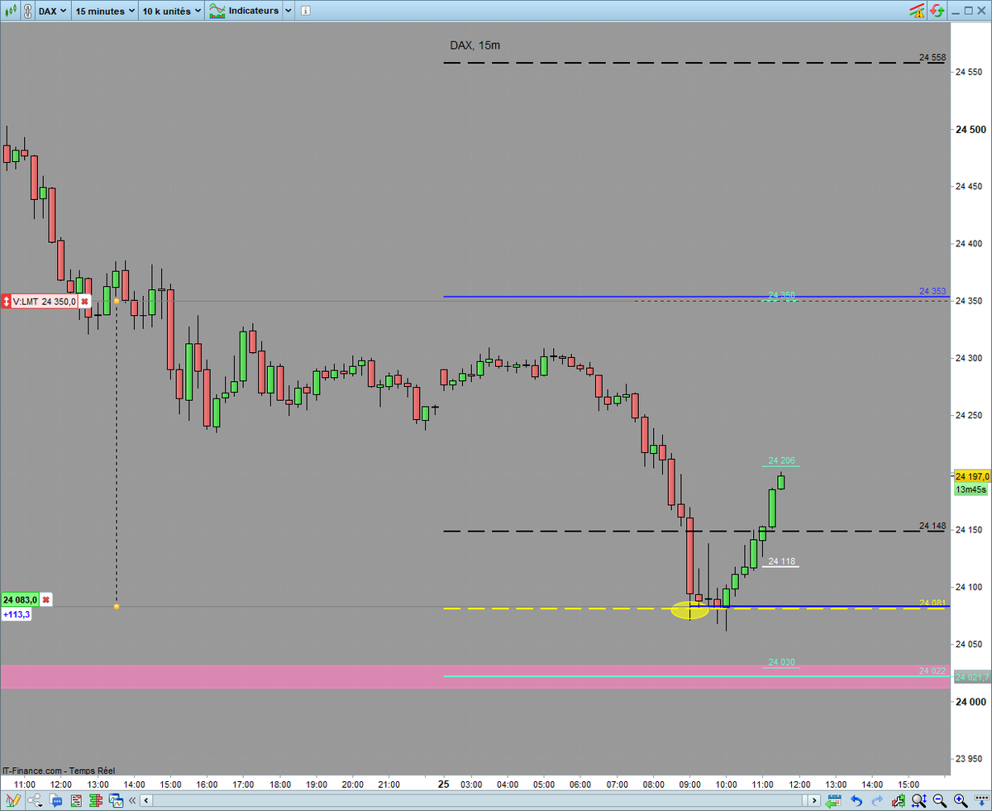Click the undo arrow

coord(856,800)
